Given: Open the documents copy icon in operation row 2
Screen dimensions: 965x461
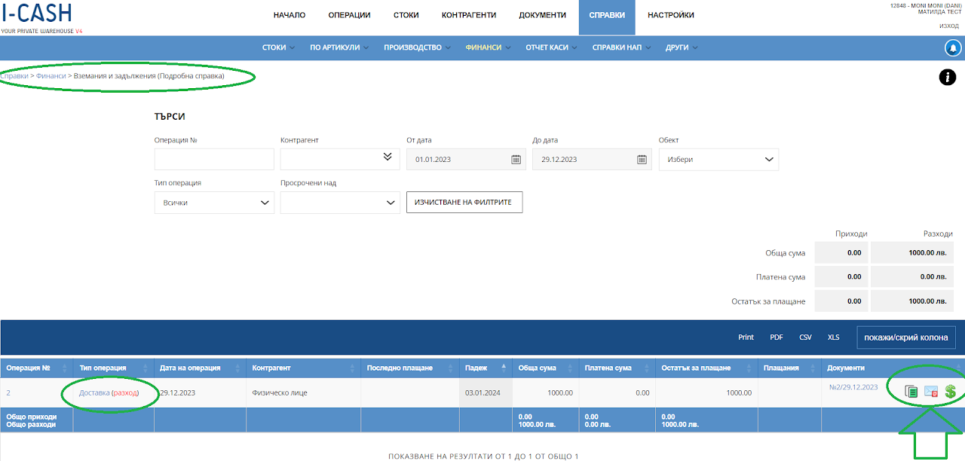Looking at the screenshot, I should [911, 392].
